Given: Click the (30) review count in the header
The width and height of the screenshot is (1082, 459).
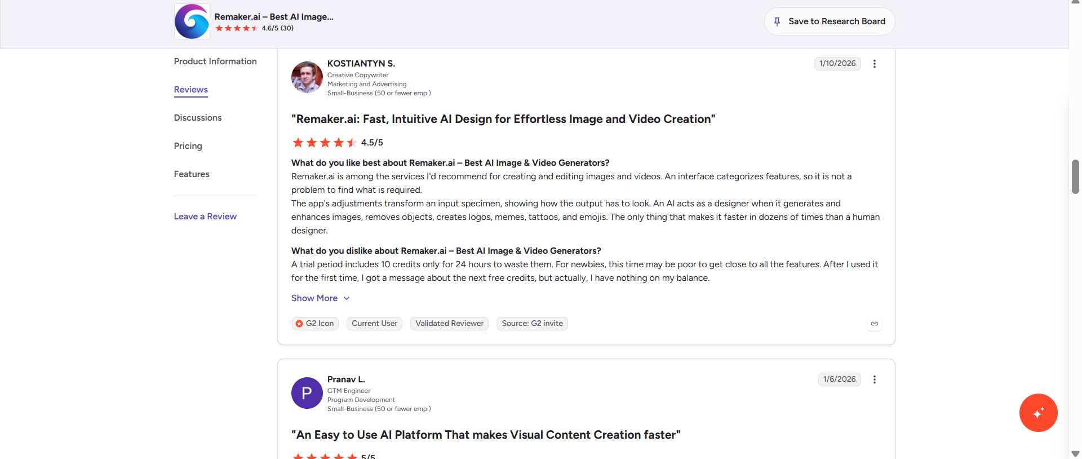Looking at the screenshot, I should 287,28.
